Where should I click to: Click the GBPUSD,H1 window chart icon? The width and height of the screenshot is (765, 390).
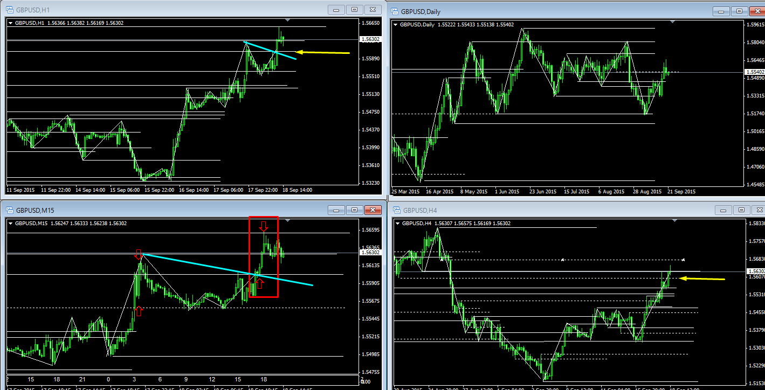10,9
